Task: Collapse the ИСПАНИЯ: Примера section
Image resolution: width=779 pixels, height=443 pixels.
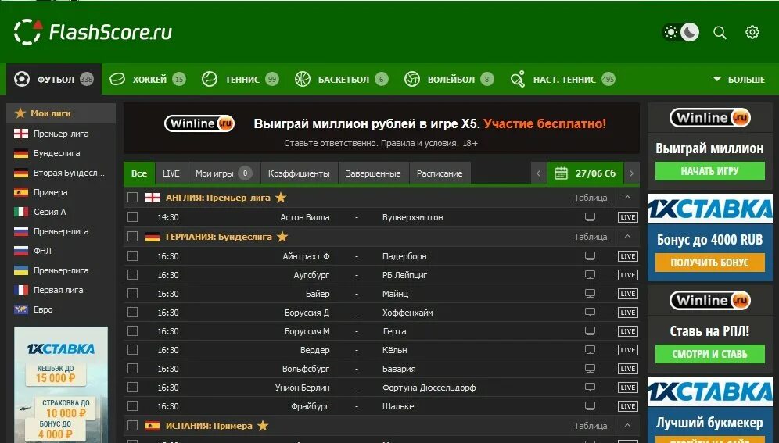Action: pos(627,426)
